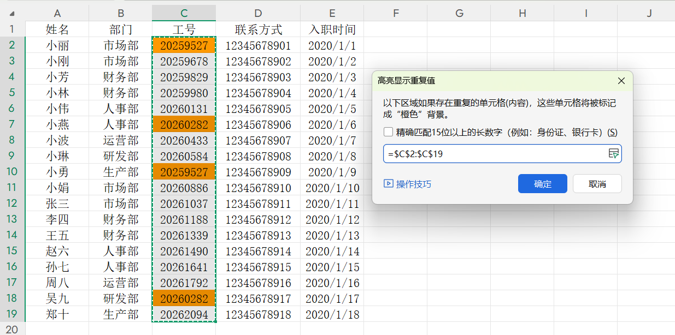Click row 10 header

tap(12, 172)
